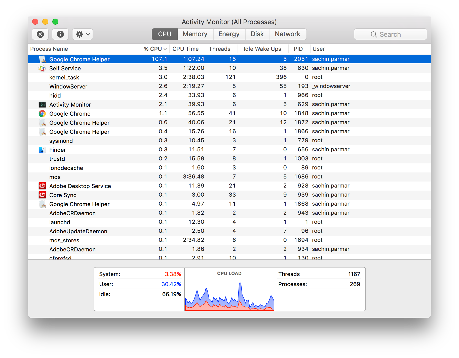The image size is (459, 358).
Task: Select the mds_stores process row
Action: pyautogui.click(x=229, y=240)
